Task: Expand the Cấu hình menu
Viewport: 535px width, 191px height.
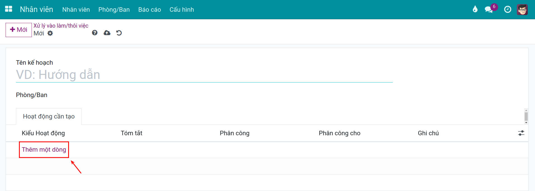Action: (x=182, y=9)
